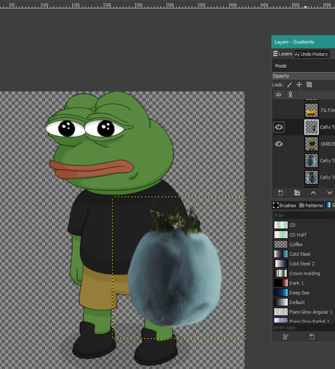Toggle lock position and size icon

point(299,85)
